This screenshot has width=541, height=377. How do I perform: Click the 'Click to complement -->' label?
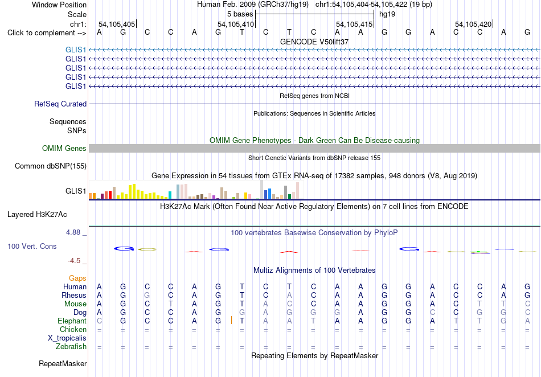tap(47, 33)
